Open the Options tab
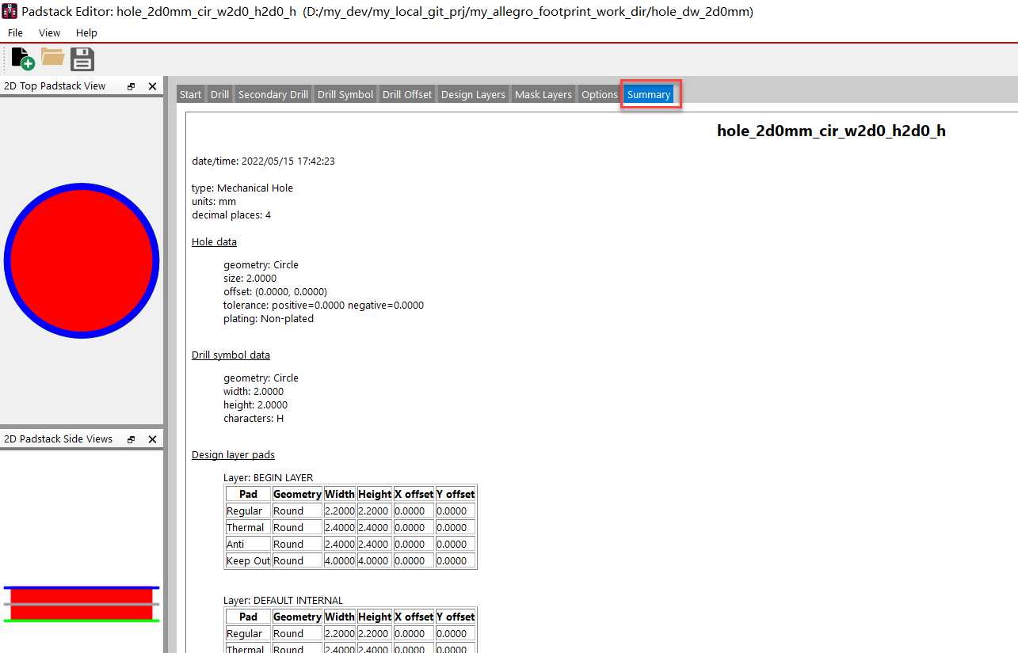Screen dimensions: 1018x653 pyautogui.click(x=599, y=94)
